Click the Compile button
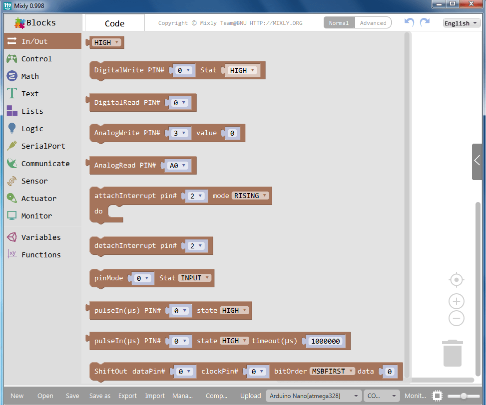The height and width of the screenshot is (405, 486). click(216, 396)
